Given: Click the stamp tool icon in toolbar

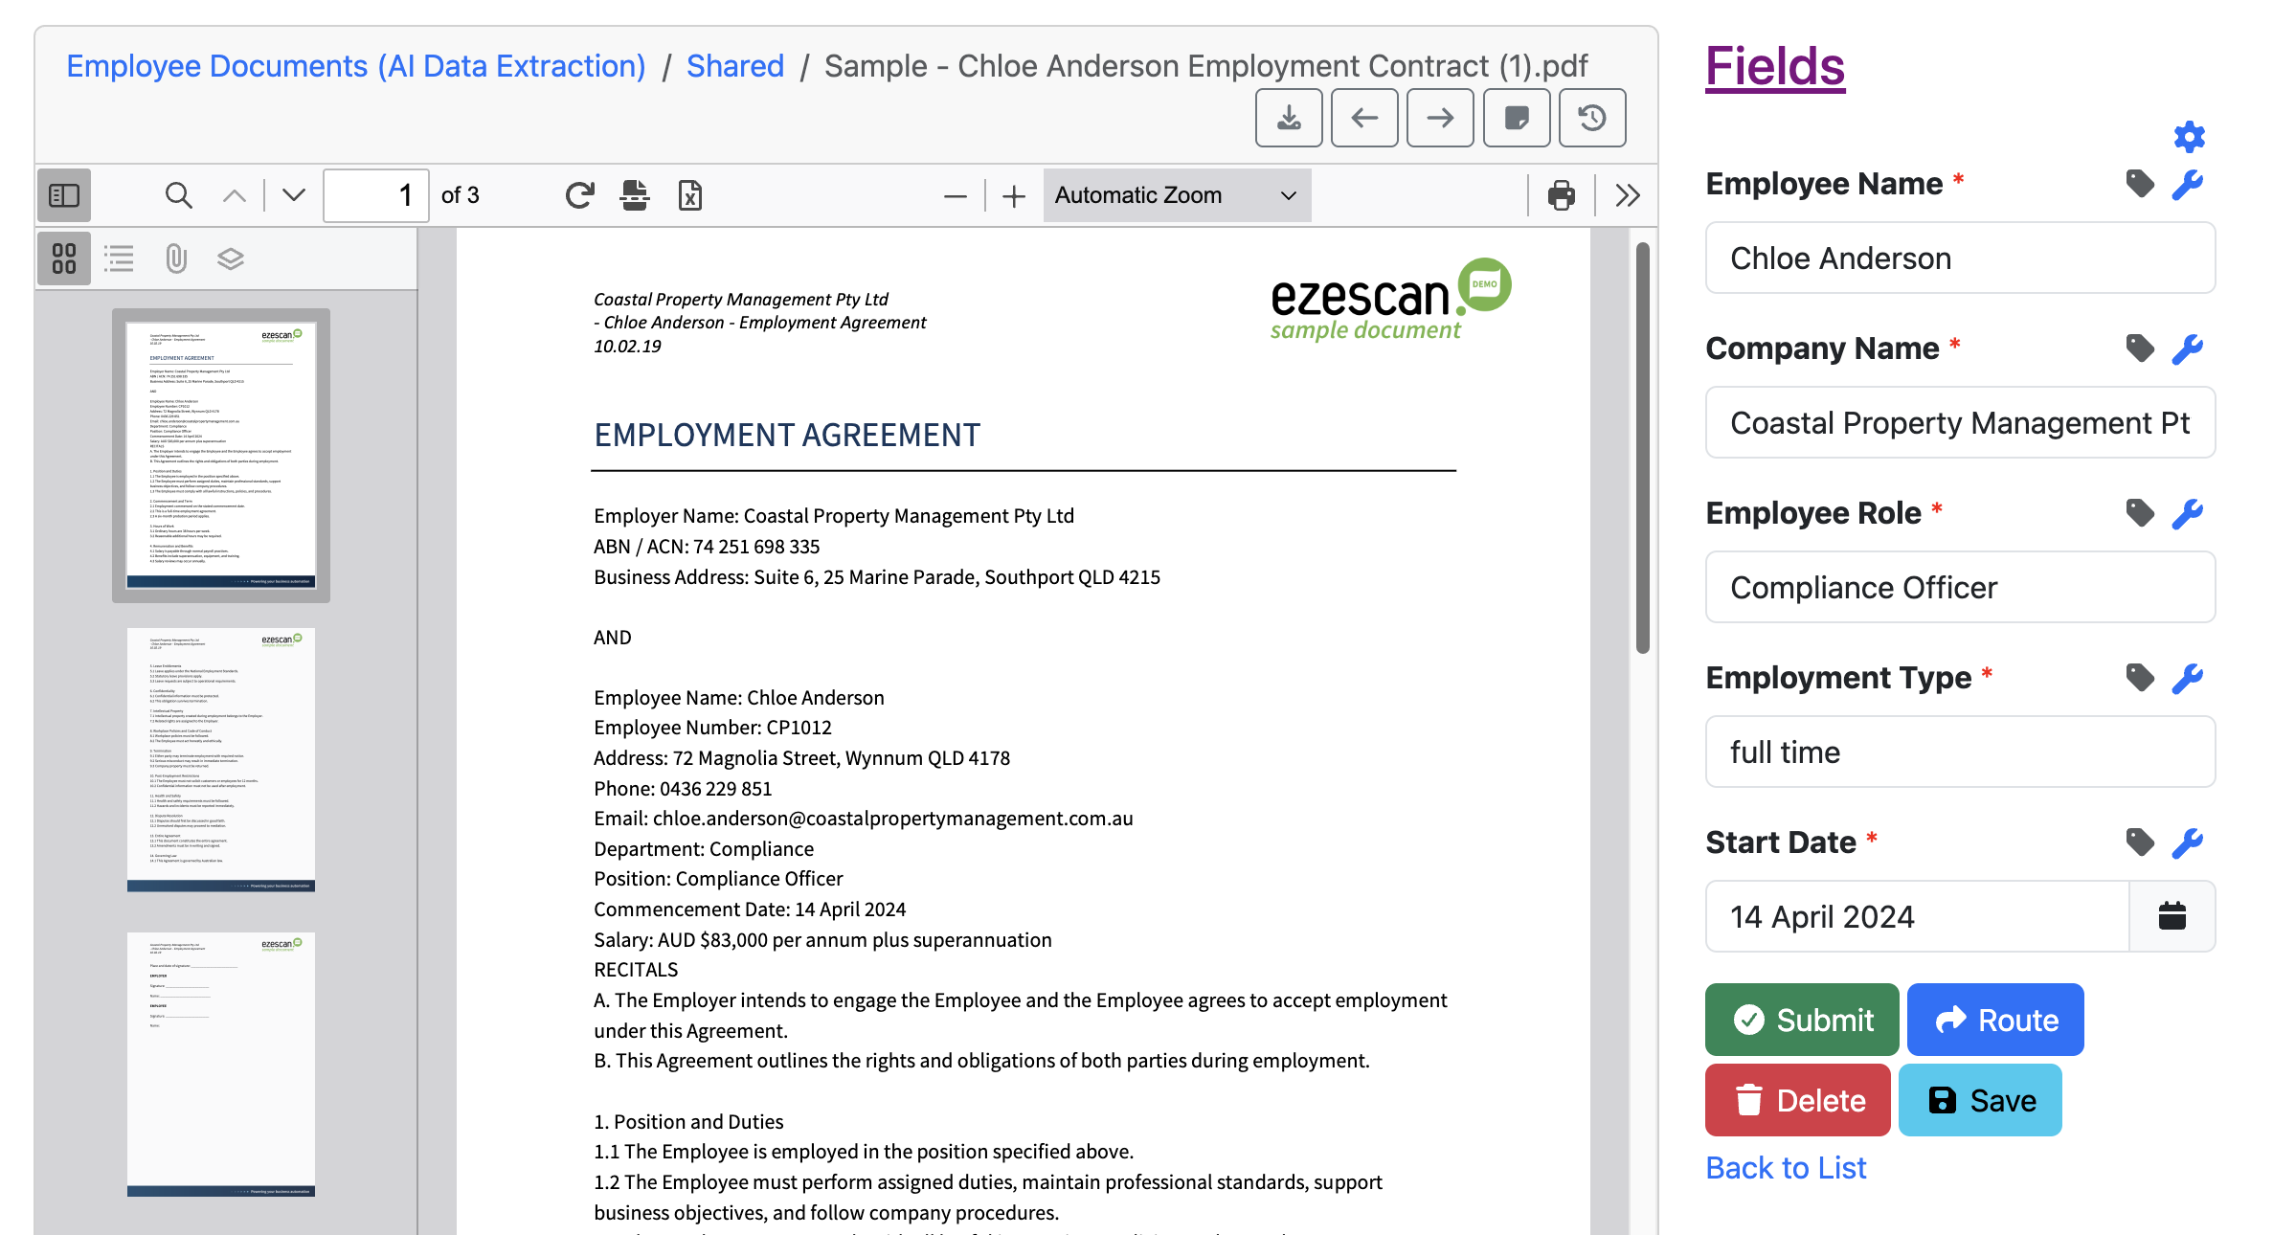Looking at the screenshot, I should point(635,195).
